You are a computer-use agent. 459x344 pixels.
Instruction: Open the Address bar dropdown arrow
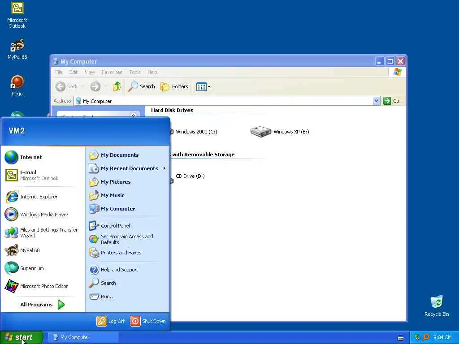point(376,101)
